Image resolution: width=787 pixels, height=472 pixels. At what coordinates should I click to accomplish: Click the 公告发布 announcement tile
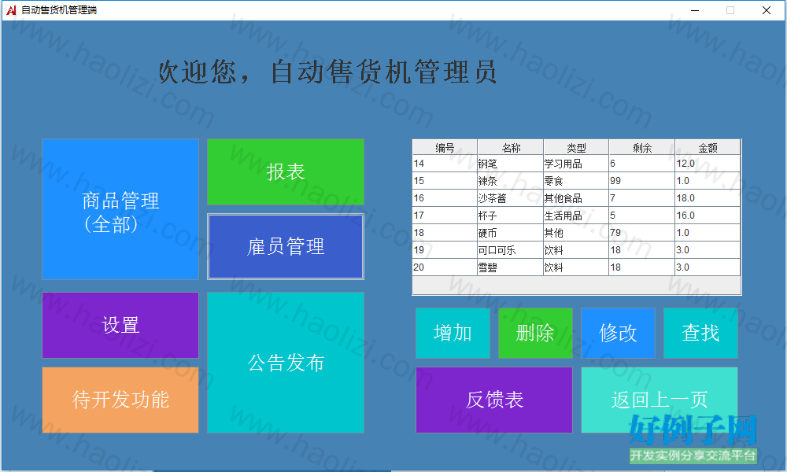click(x=286, y=363)
